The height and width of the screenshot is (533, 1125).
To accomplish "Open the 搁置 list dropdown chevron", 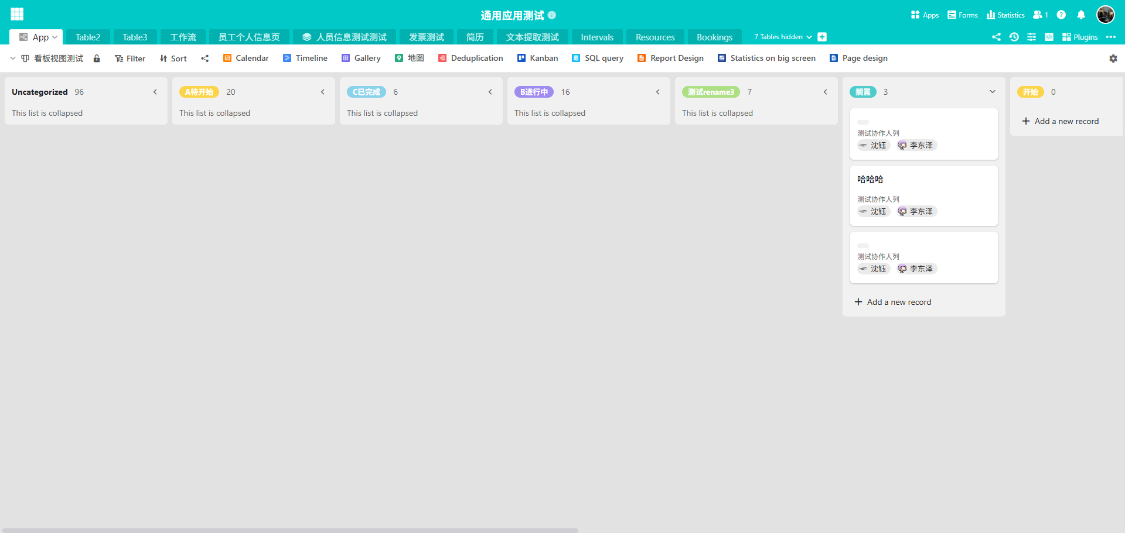I will pos(993,92).
